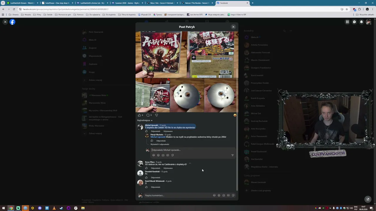The image size is (376, 211).
Task: Switch to the LustVanGoth Stream browser tab
Action: click(x=22, y=3)
